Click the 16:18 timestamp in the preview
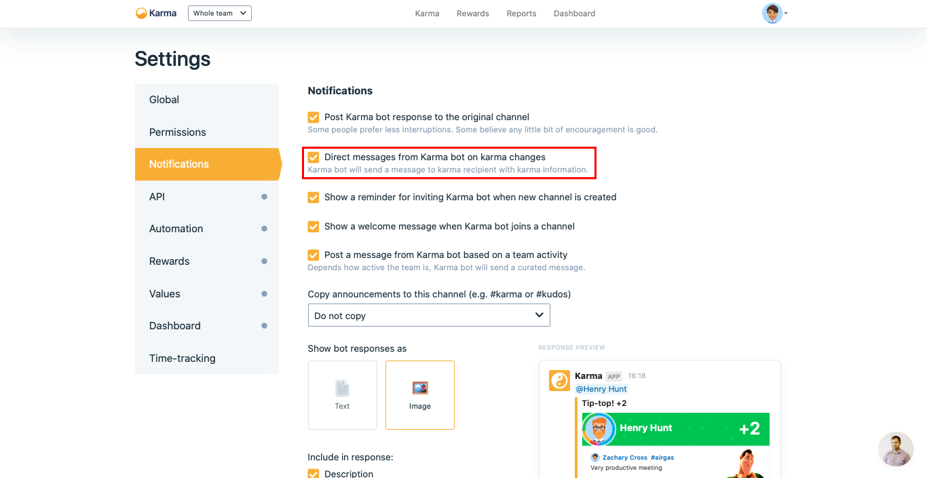This screenshot has width=927, height=478. click(x=637, y=376)
